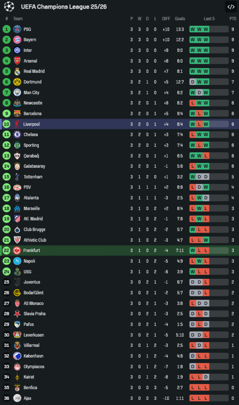
Task: Click the Last 5 column header
Action: point(209,19)
